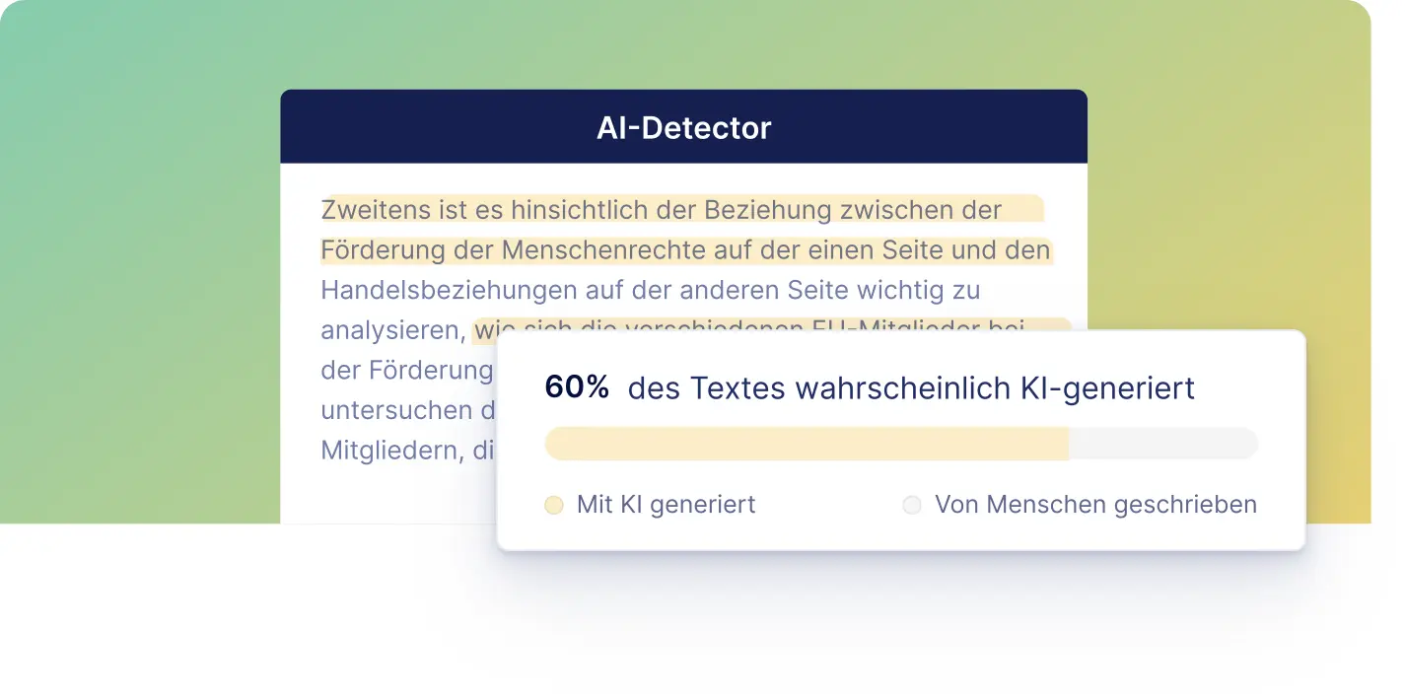Click the "des Textes wahrscheinlich KI-generiert" result text
The width and height of the screenshot is (1405, 699).
911,388
